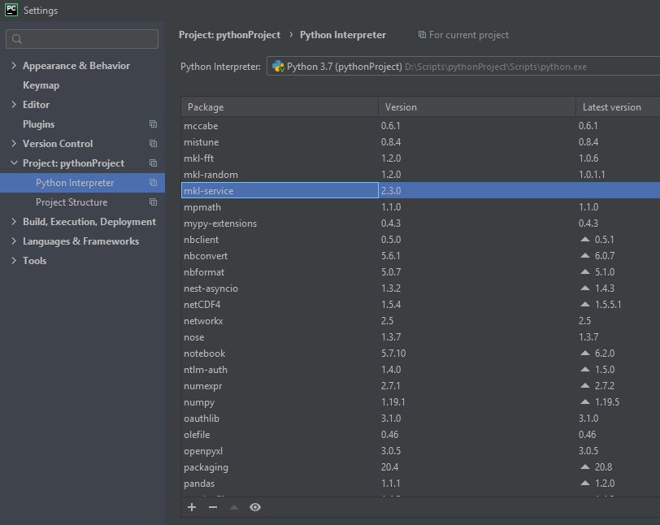Click Python Interpreter breadcrumb
The image size is (660, 525).
[343, 35]
